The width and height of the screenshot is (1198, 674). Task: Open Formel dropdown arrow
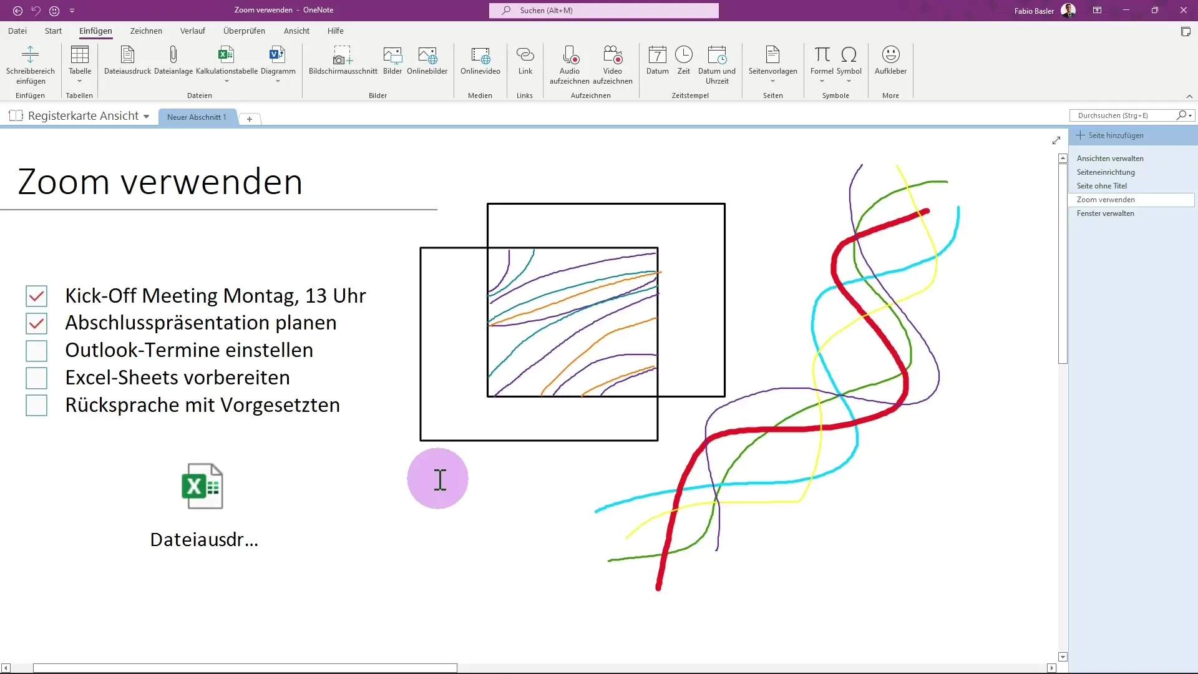pyautogui.click(x=822, y=81)
